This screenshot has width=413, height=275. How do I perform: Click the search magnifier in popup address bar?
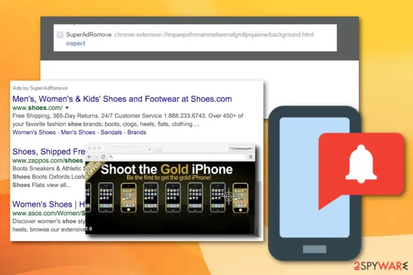tap(111, 157)
